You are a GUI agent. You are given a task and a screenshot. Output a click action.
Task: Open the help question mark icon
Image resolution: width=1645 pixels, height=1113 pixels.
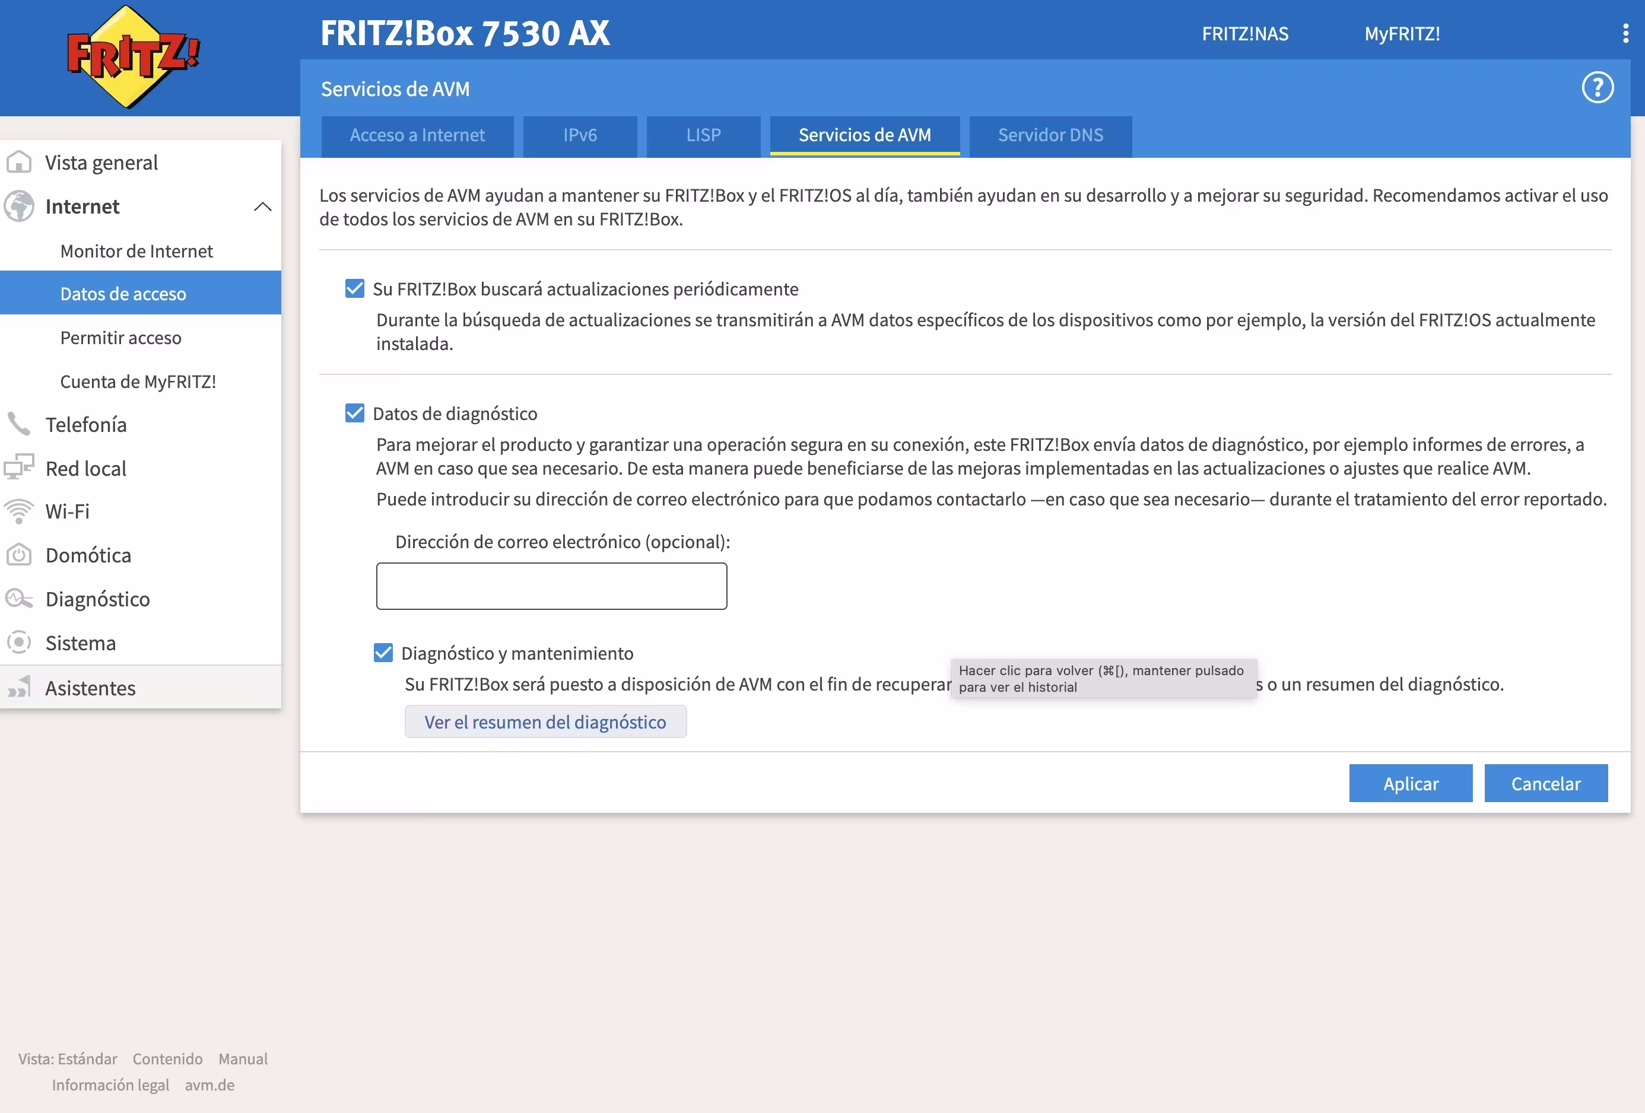(1597, 88)
